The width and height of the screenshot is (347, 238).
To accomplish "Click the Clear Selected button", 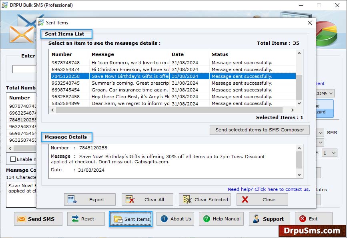I will pyautogui.click(x=205, y=200).
